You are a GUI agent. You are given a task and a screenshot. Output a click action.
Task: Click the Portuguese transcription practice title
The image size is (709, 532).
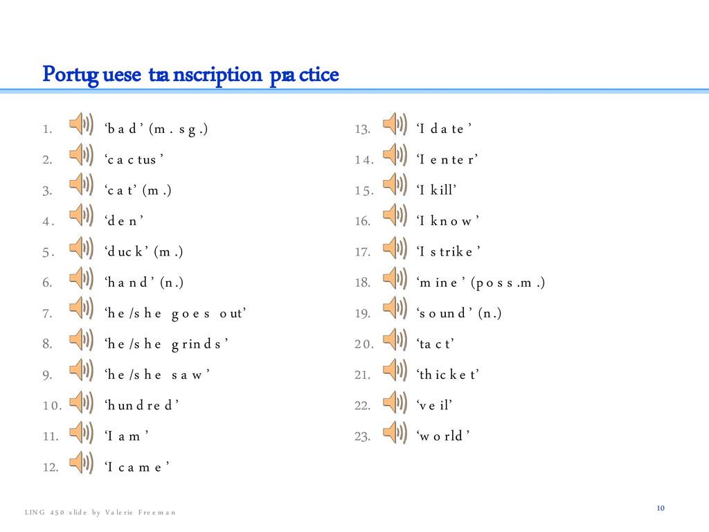click(190, 75)
